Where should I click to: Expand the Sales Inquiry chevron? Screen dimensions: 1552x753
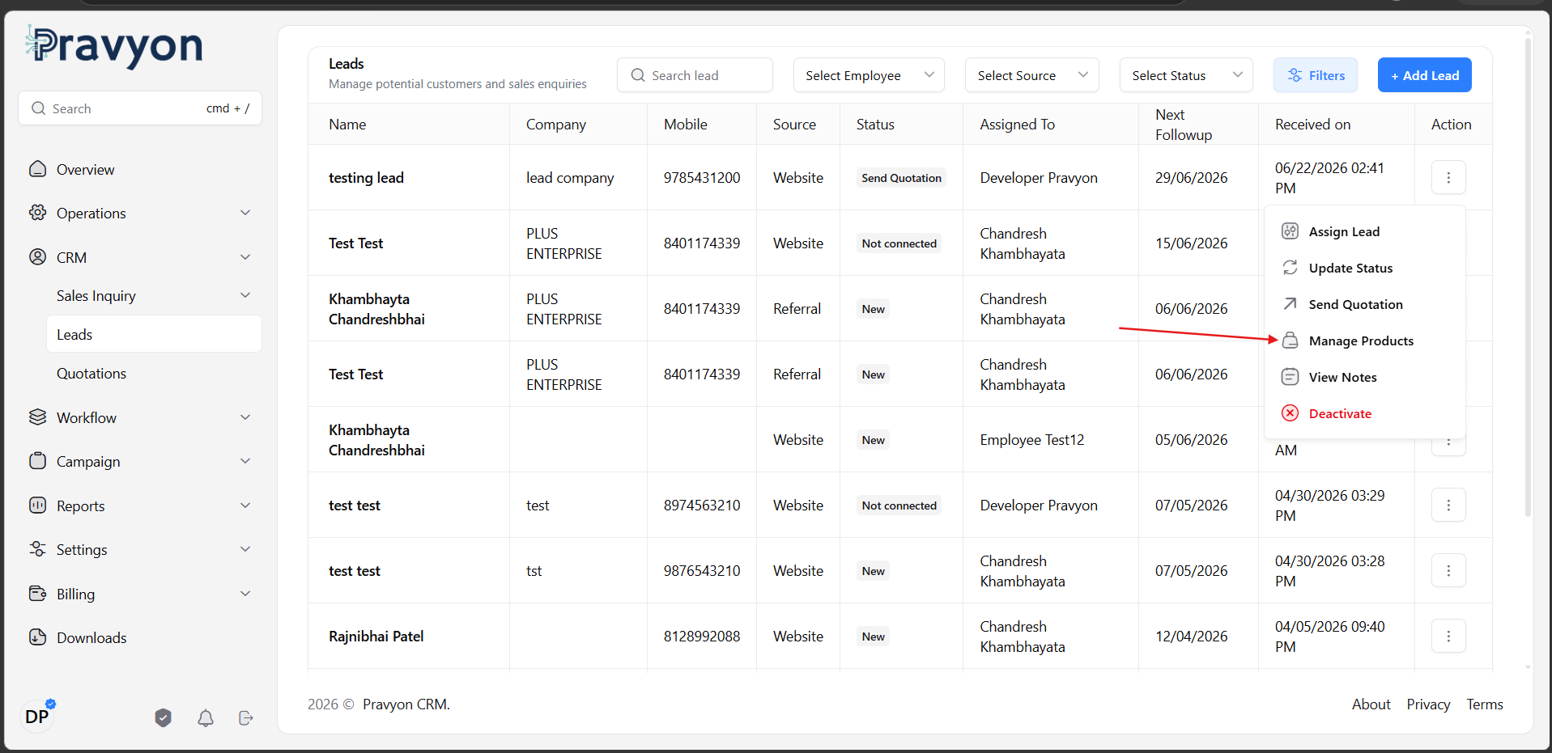click(245, 295)
